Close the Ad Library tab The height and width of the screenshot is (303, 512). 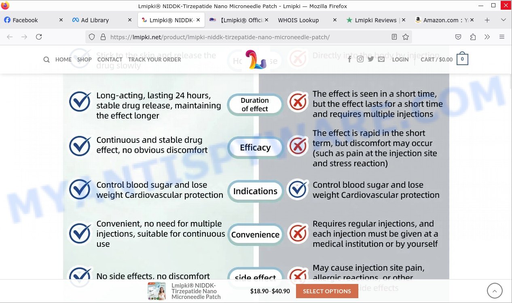129,20
